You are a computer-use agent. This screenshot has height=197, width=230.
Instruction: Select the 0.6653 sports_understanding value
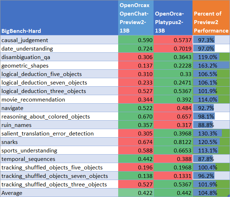pos(173,151)
